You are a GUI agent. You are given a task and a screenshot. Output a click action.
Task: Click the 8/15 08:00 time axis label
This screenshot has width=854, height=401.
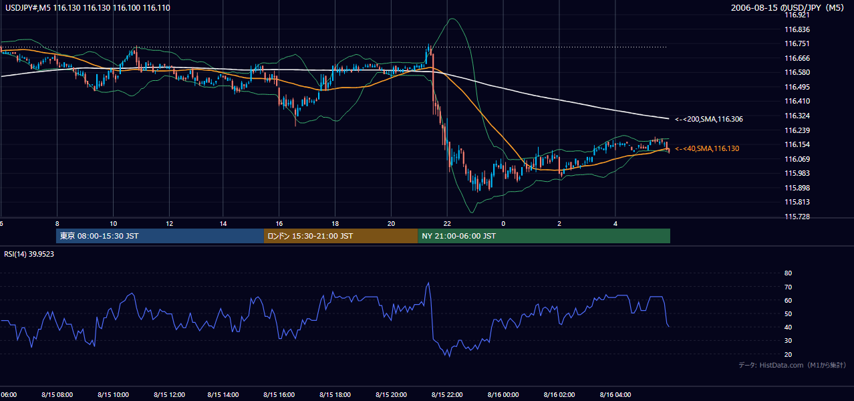[56, 394]
